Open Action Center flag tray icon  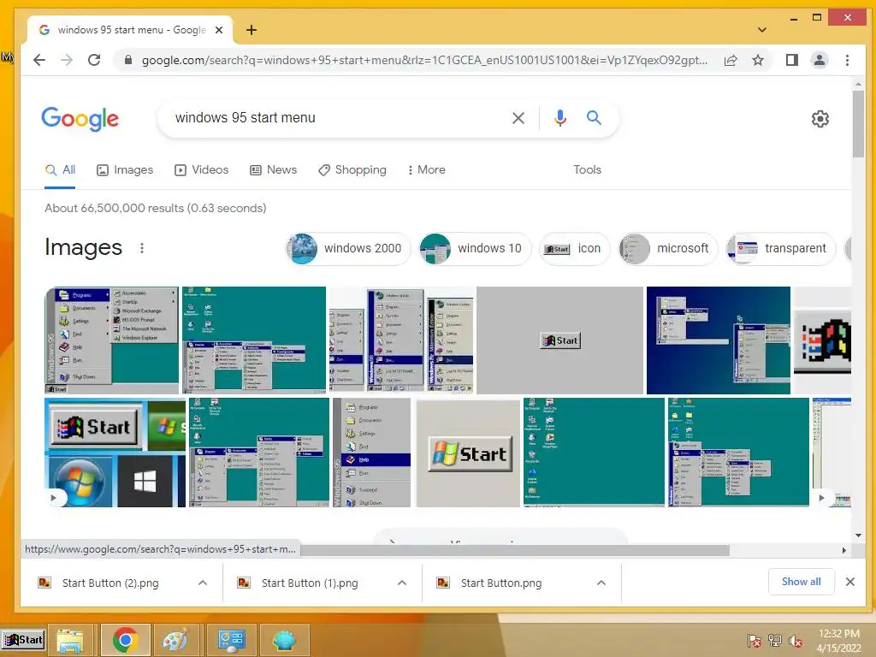(x=754, y=640)
